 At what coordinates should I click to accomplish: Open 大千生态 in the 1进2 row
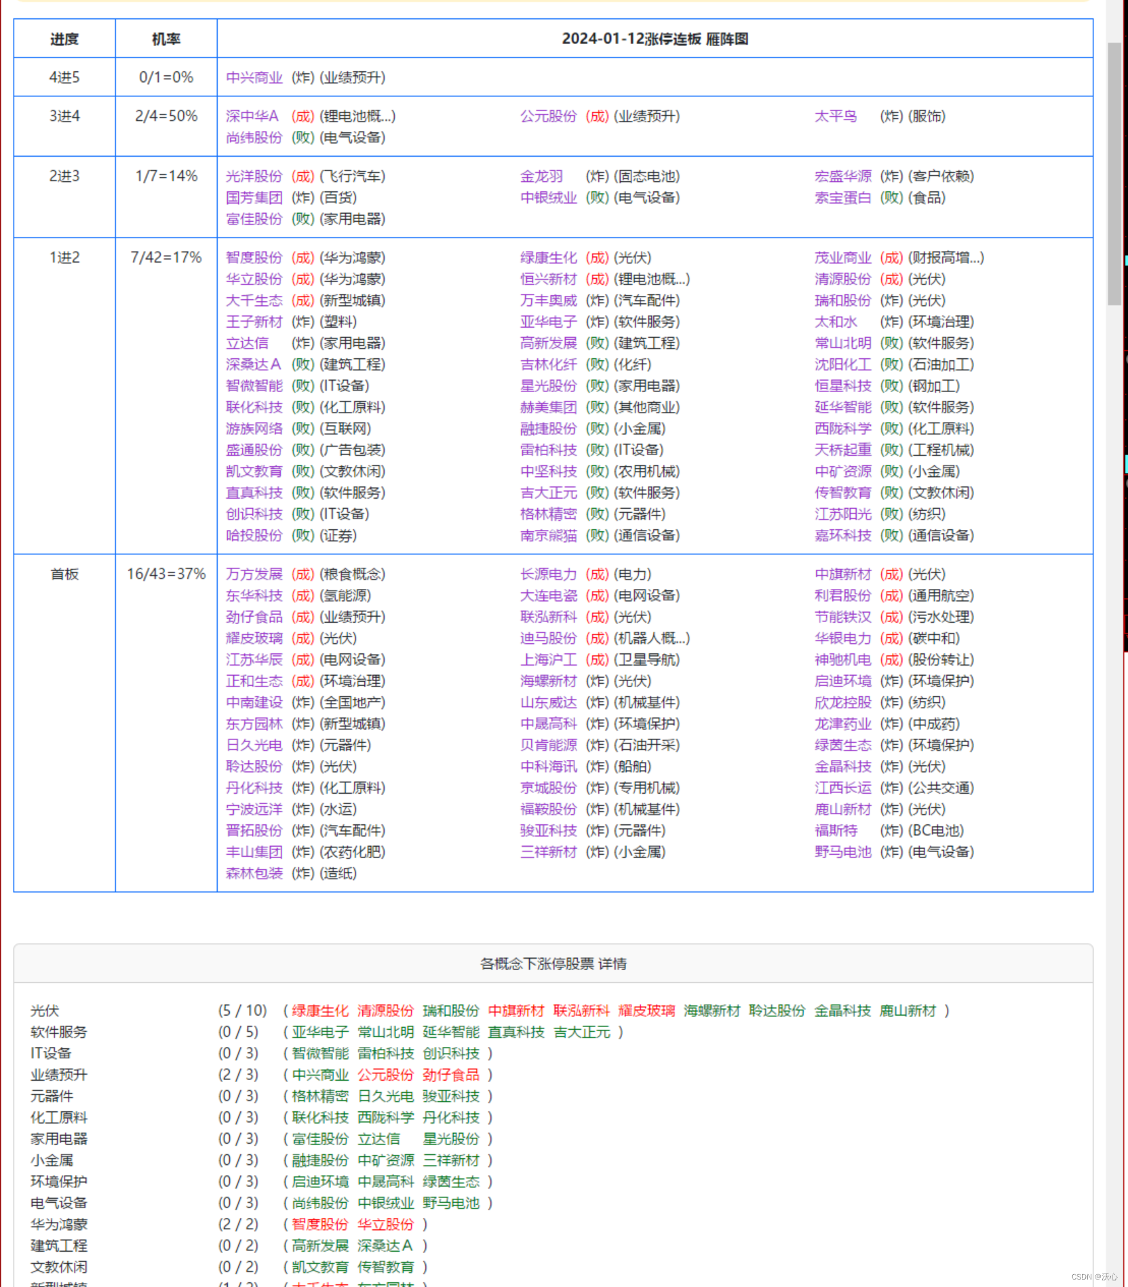(x=254, y=300)
